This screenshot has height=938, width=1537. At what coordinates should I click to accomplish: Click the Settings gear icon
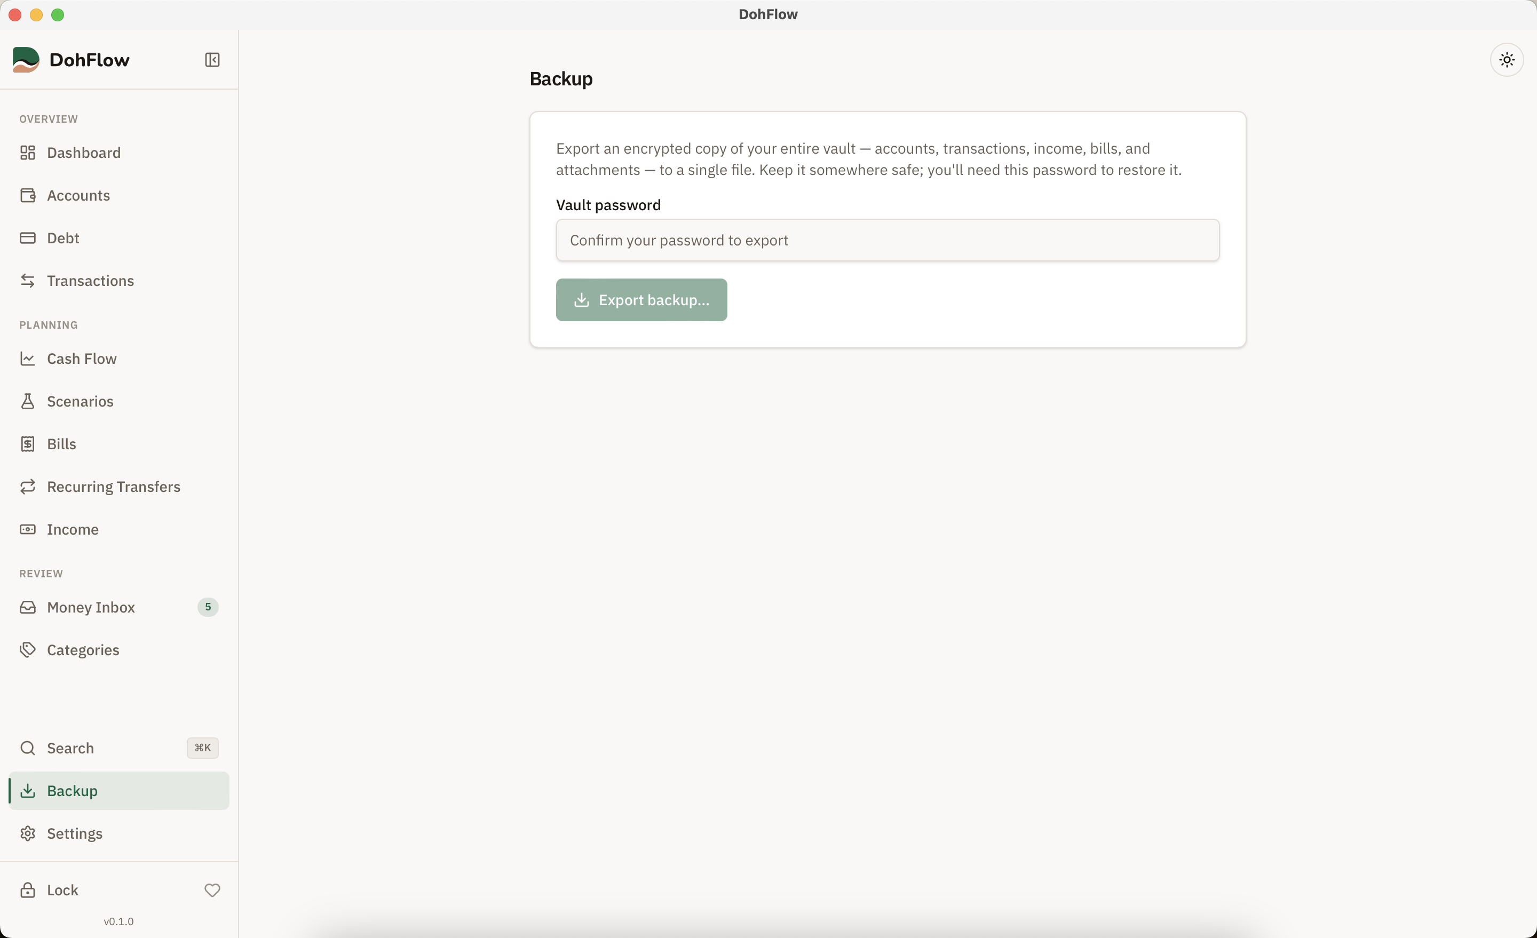[x=27, y=834]
